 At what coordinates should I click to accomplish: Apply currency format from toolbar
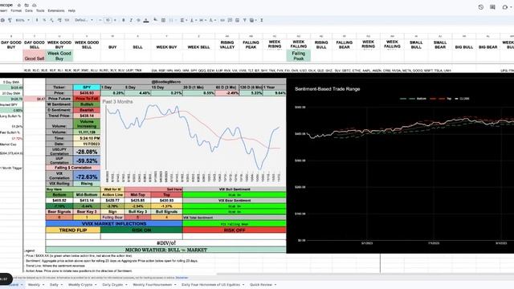click(37, 20)
